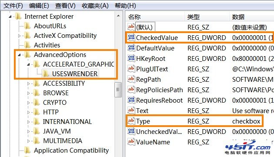This screenshot has width=274, height=157.
Task: Click the tree pane scrollbar thumb
Action: [118, 90]
